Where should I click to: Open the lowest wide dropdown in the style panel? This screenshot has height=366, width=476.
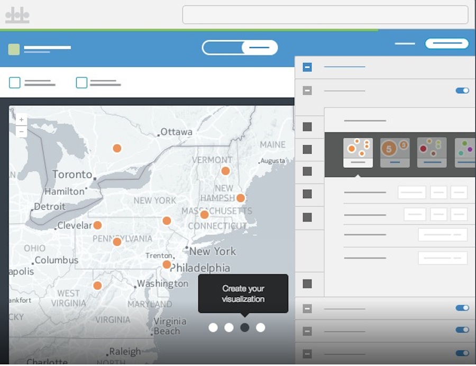[x=443, y=258]
